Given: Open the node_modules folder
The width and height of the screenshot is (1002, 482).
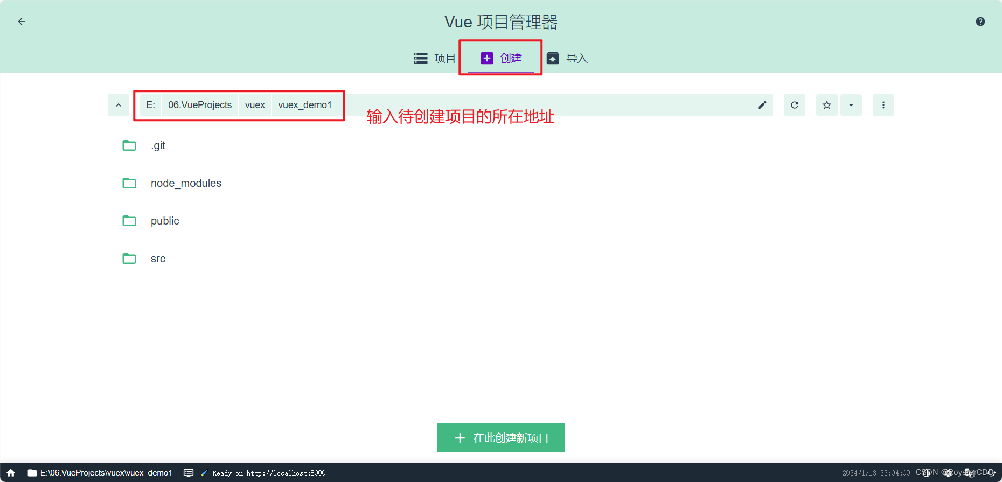Looking at the screenshot, I should pyautogui.click(x=501, y=183).
